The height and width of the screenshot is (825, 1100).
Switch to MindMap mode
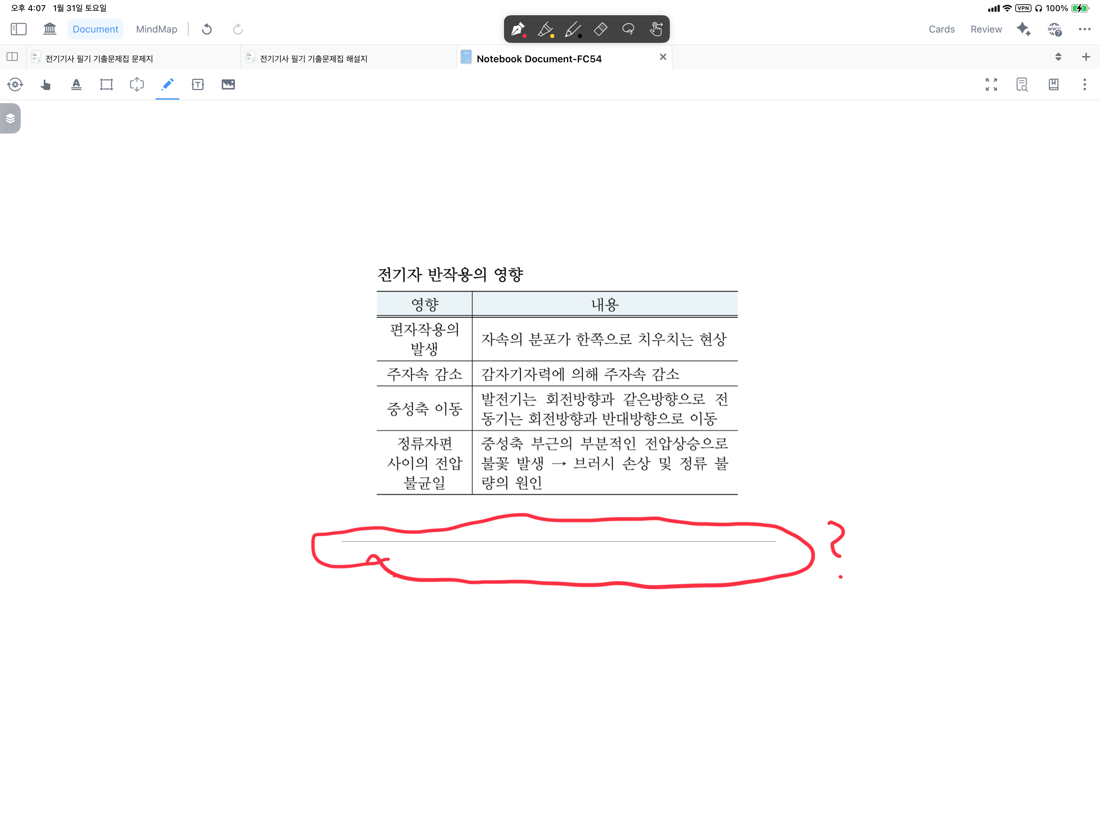tap(157, 29)
